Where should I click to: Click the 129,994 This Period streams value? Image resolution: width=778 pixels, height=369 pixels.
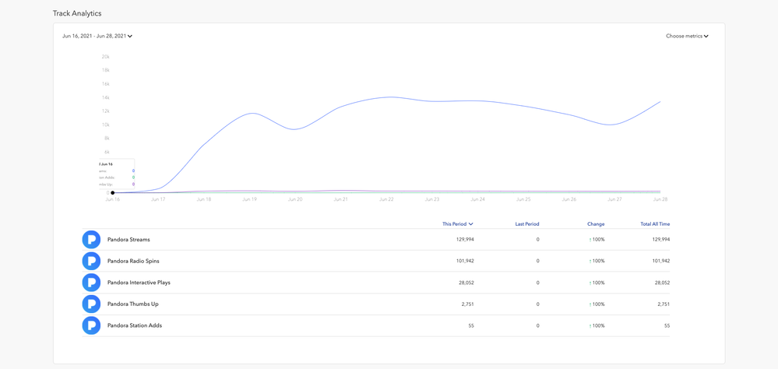coord(464,240)
